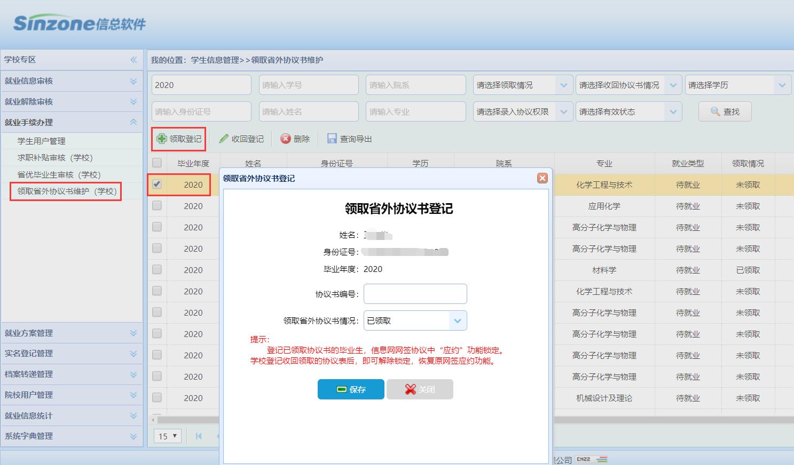
Task: Click the 请输入院系 input field
Action: pos(416,85)
